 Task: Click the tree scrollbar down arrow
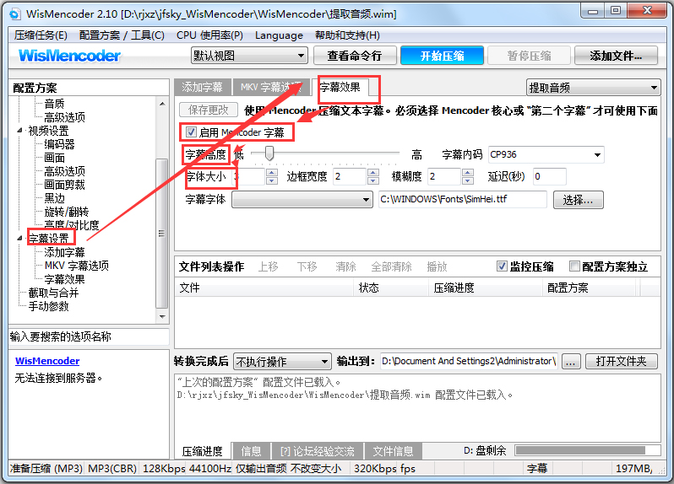(x=162, y=317)
